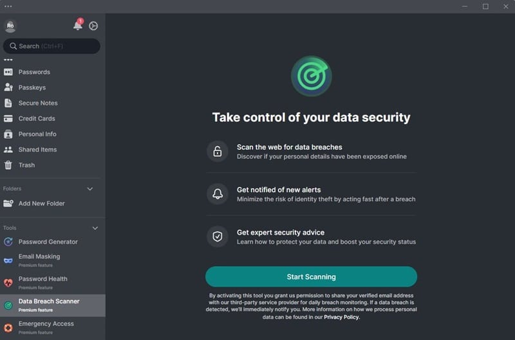The width and height of the screenshot is (515, 340).
Task: Click the Start Scanning button
Action: point(311,277)
